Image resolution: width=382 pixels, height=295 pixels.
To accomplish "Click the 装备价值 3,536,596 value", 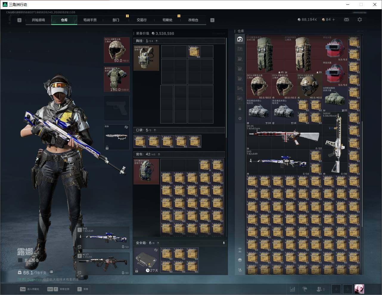I will click(x=155, y=34).
